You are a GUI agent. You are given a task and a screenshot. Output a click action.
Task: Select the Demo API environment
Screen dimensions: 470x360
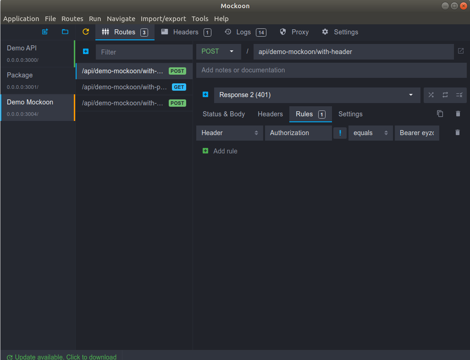pyautogui.click(x=38, y=54)
